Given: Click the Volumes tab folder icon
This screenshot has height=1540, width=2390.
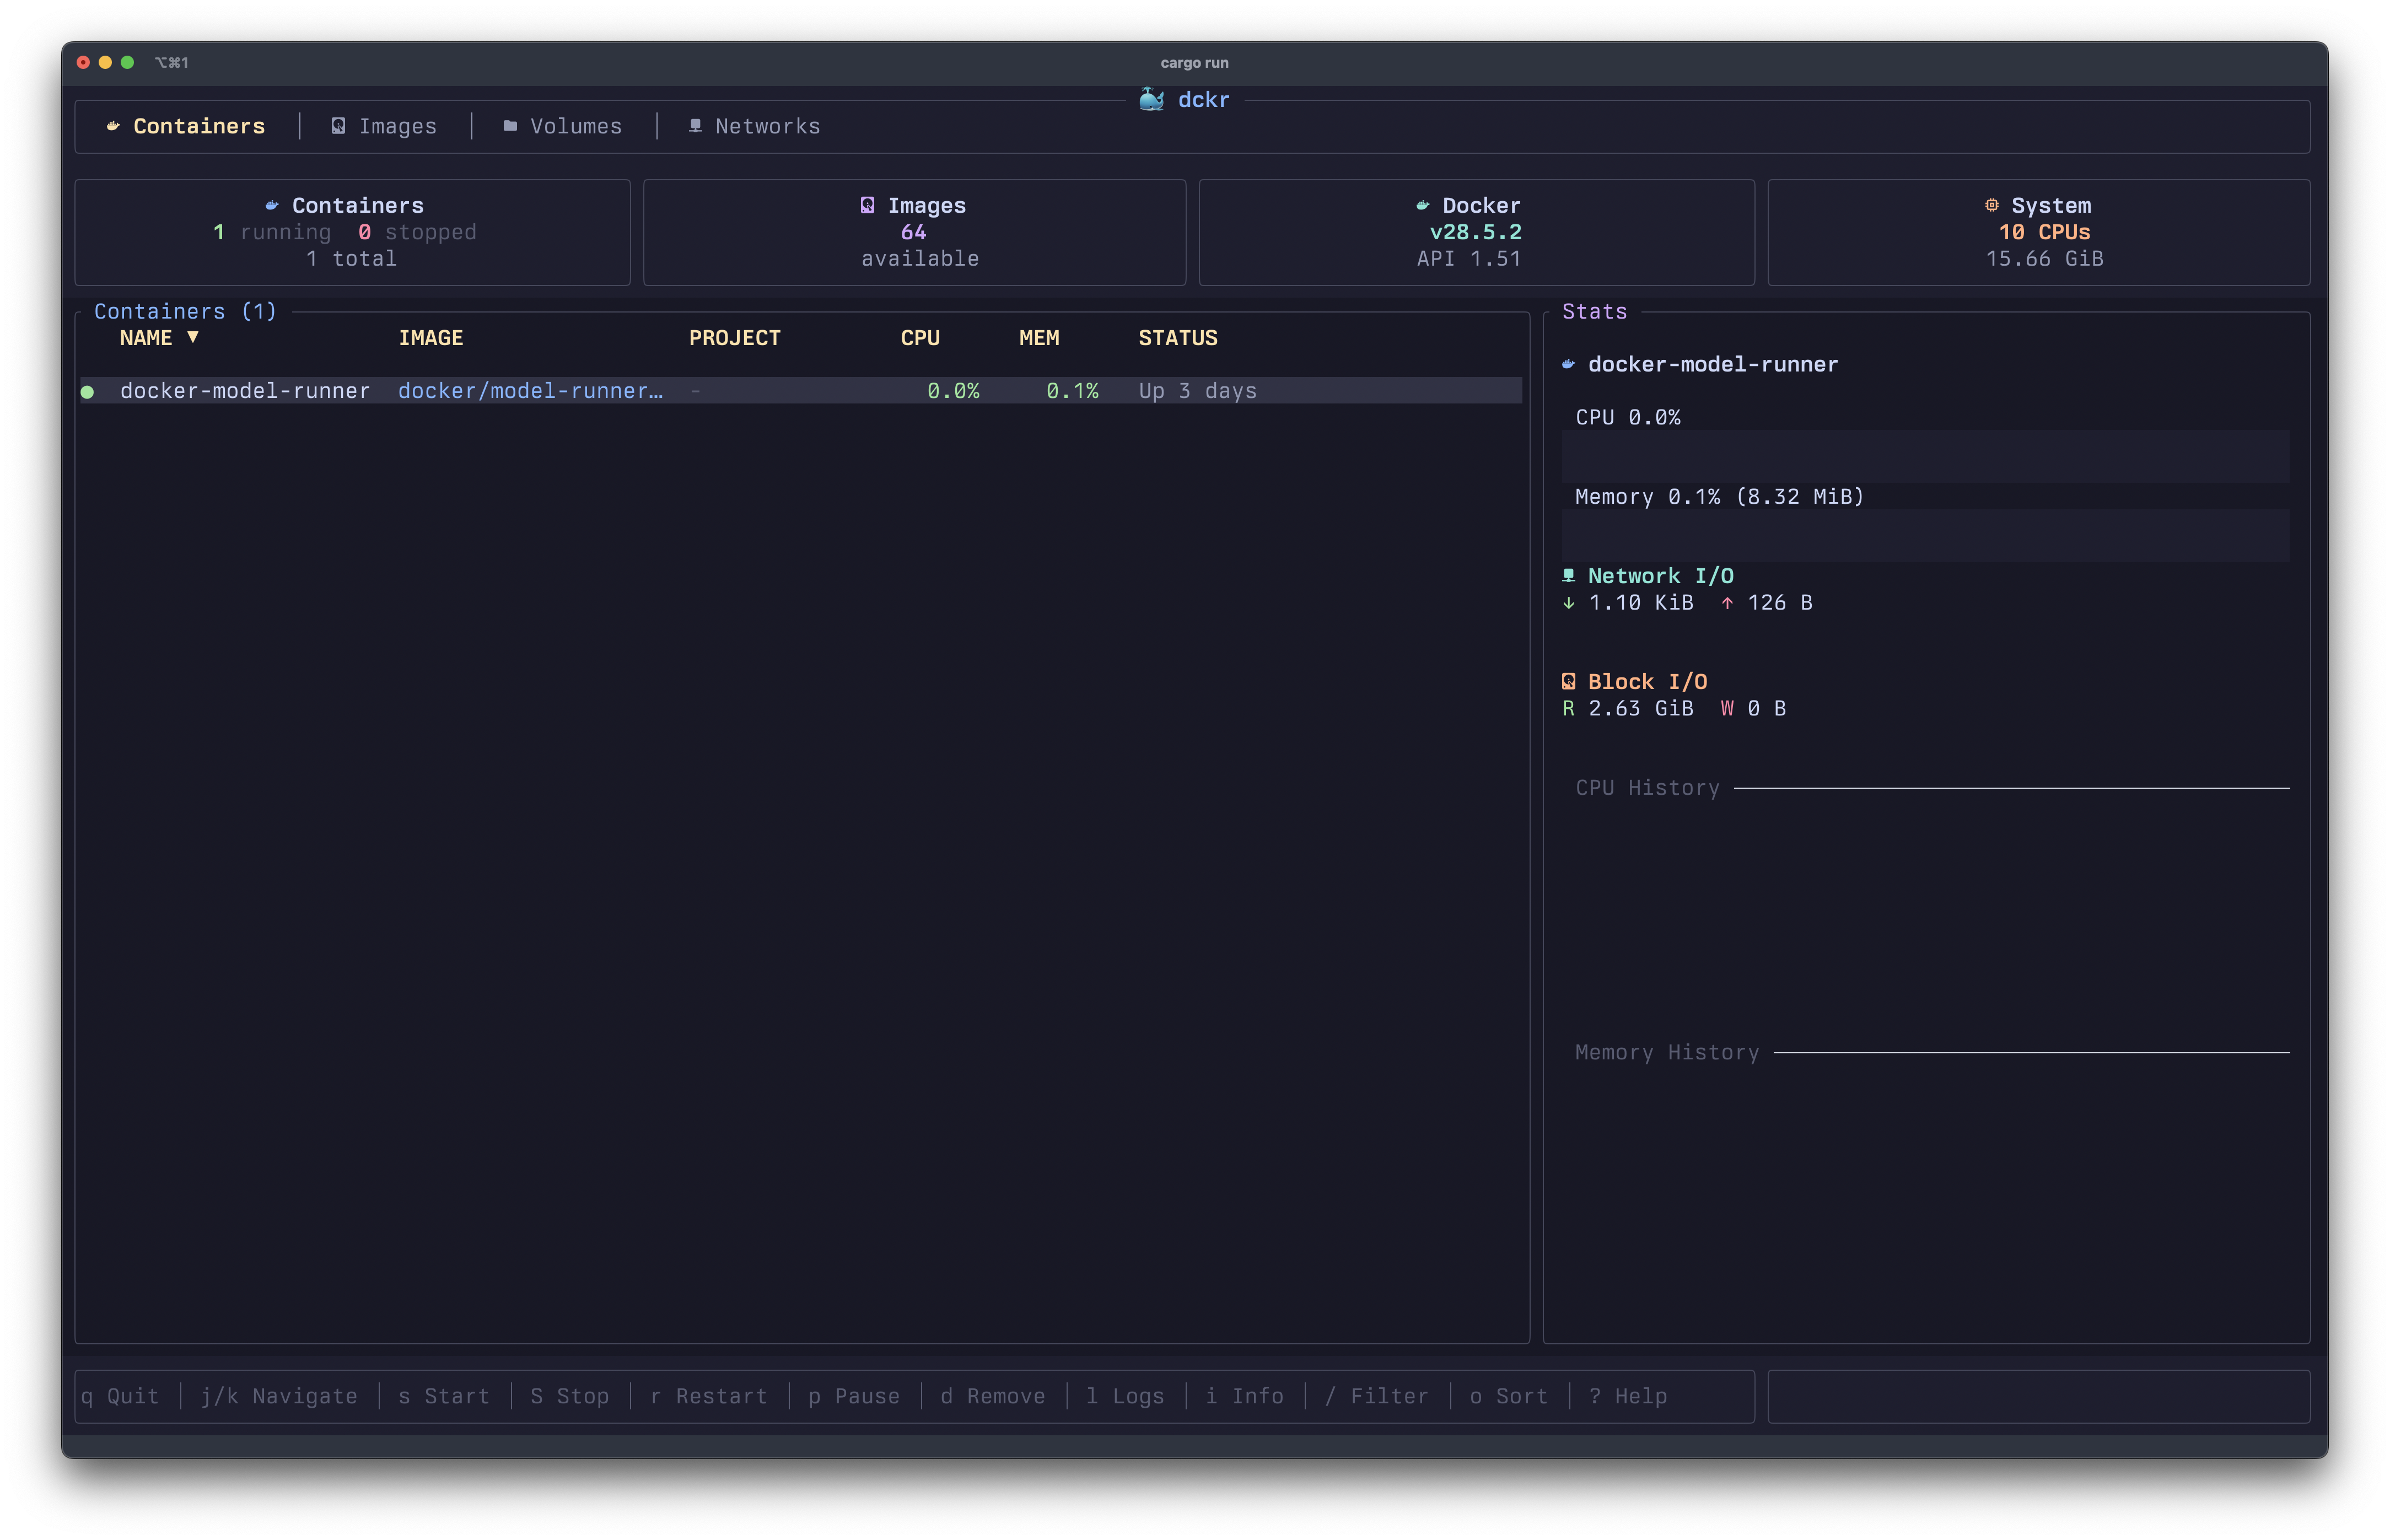Looking at the screenshot, I should (x=510, y=126).
